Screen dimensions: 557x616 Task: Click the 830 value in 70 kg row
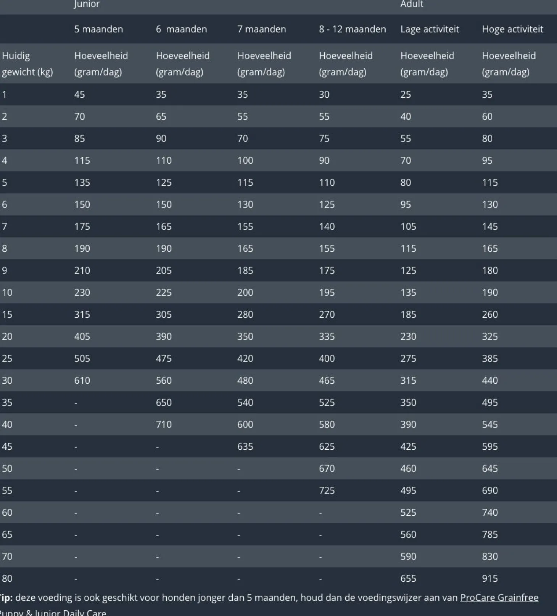489,556
